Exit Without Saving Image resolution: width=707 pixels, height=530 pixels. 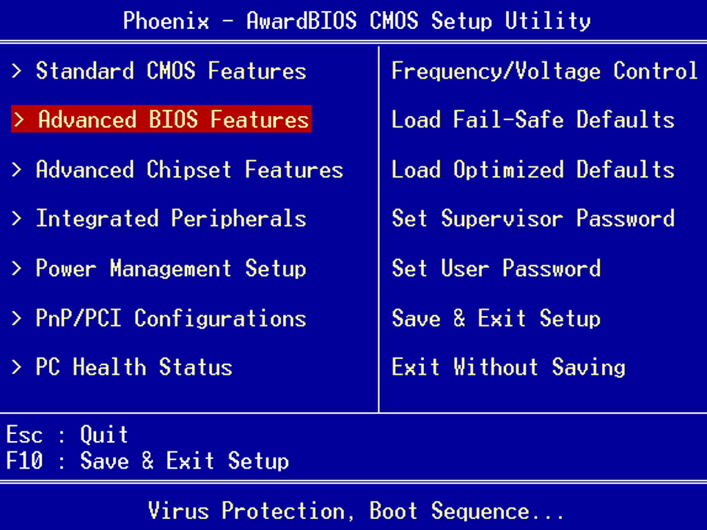click(508, 367)
